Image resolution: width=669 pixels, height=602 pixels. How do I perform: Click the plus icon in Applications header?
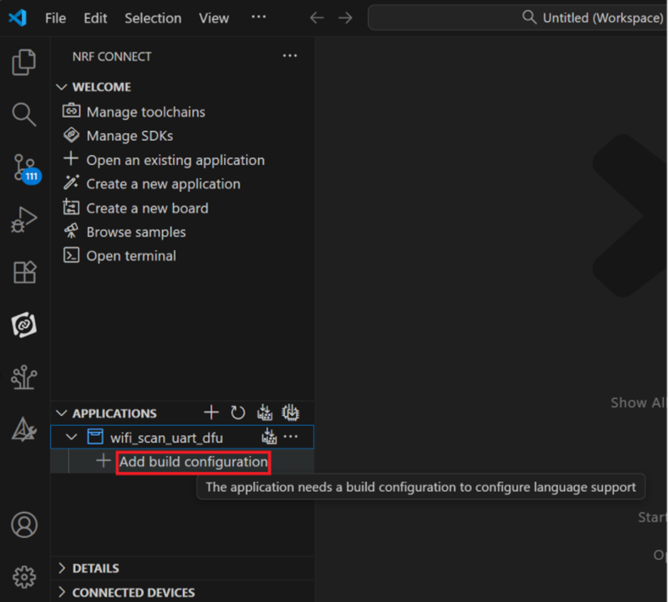212,413
